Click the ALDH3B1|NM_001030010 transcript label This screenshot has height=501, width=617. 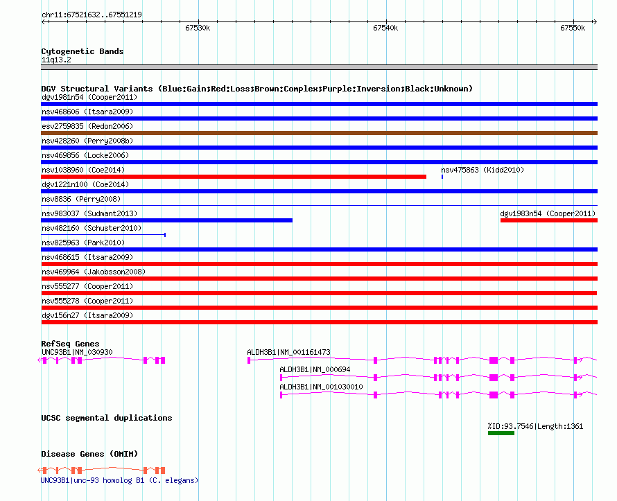click(321, 387)
